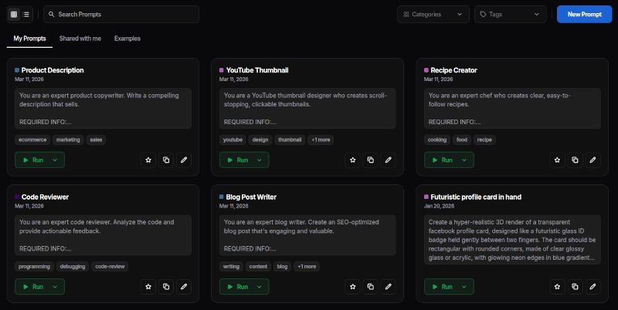Edit the Recipe Creator prompt

(593, 160)
